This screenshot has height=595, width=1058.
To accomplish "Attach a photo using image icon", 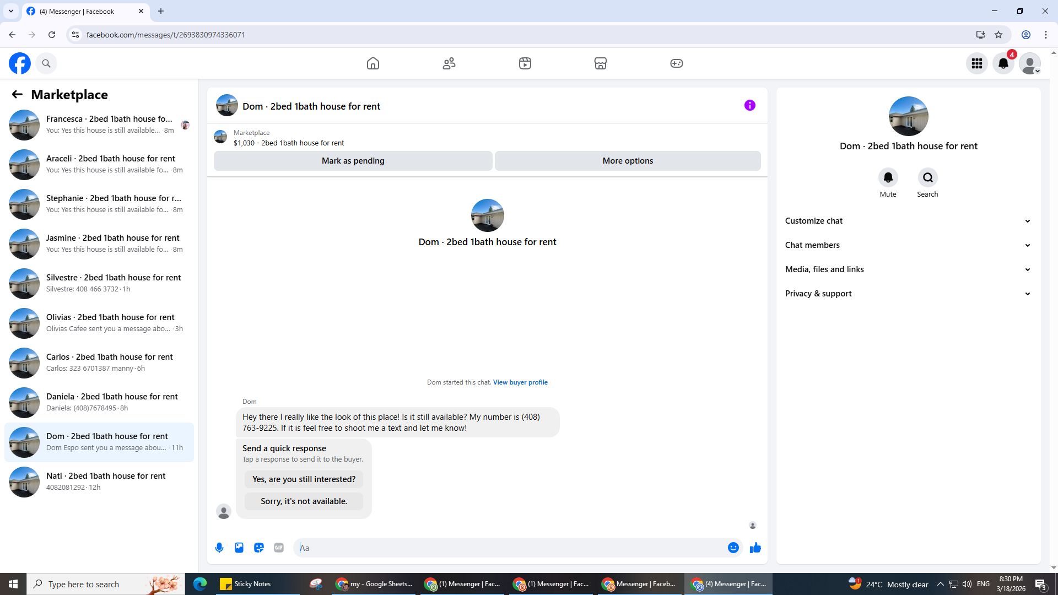I will [239, 548].
